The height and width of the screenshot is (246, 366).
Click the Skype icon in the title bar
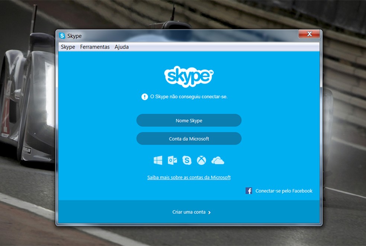point(61,36)
